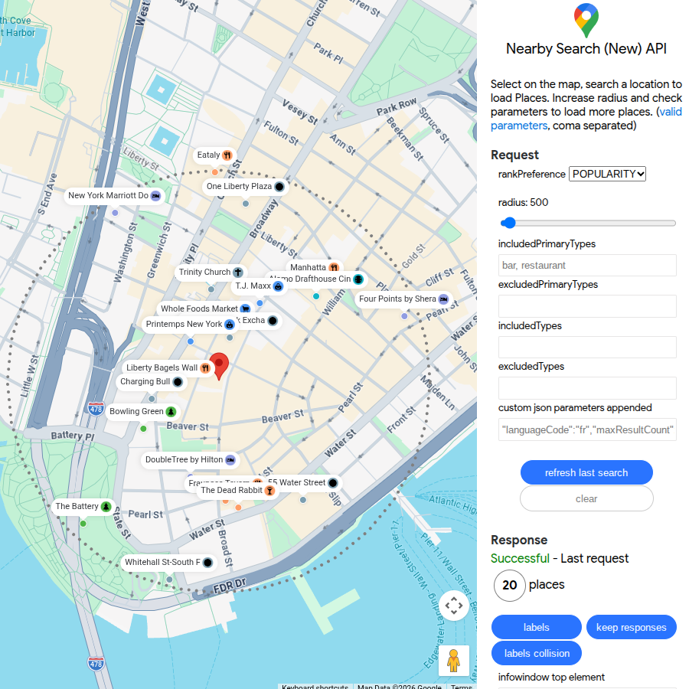
Task: Click the includedTypes input field
Action: tap(587, 348)
